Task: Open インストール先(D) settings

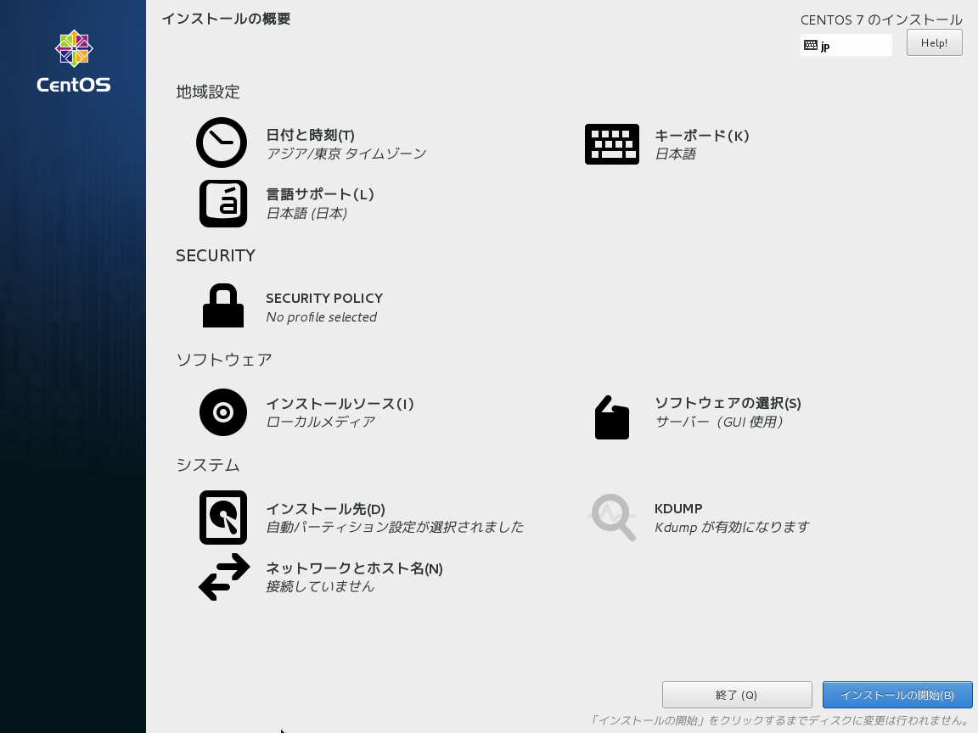Action: [x=326, y=509]
